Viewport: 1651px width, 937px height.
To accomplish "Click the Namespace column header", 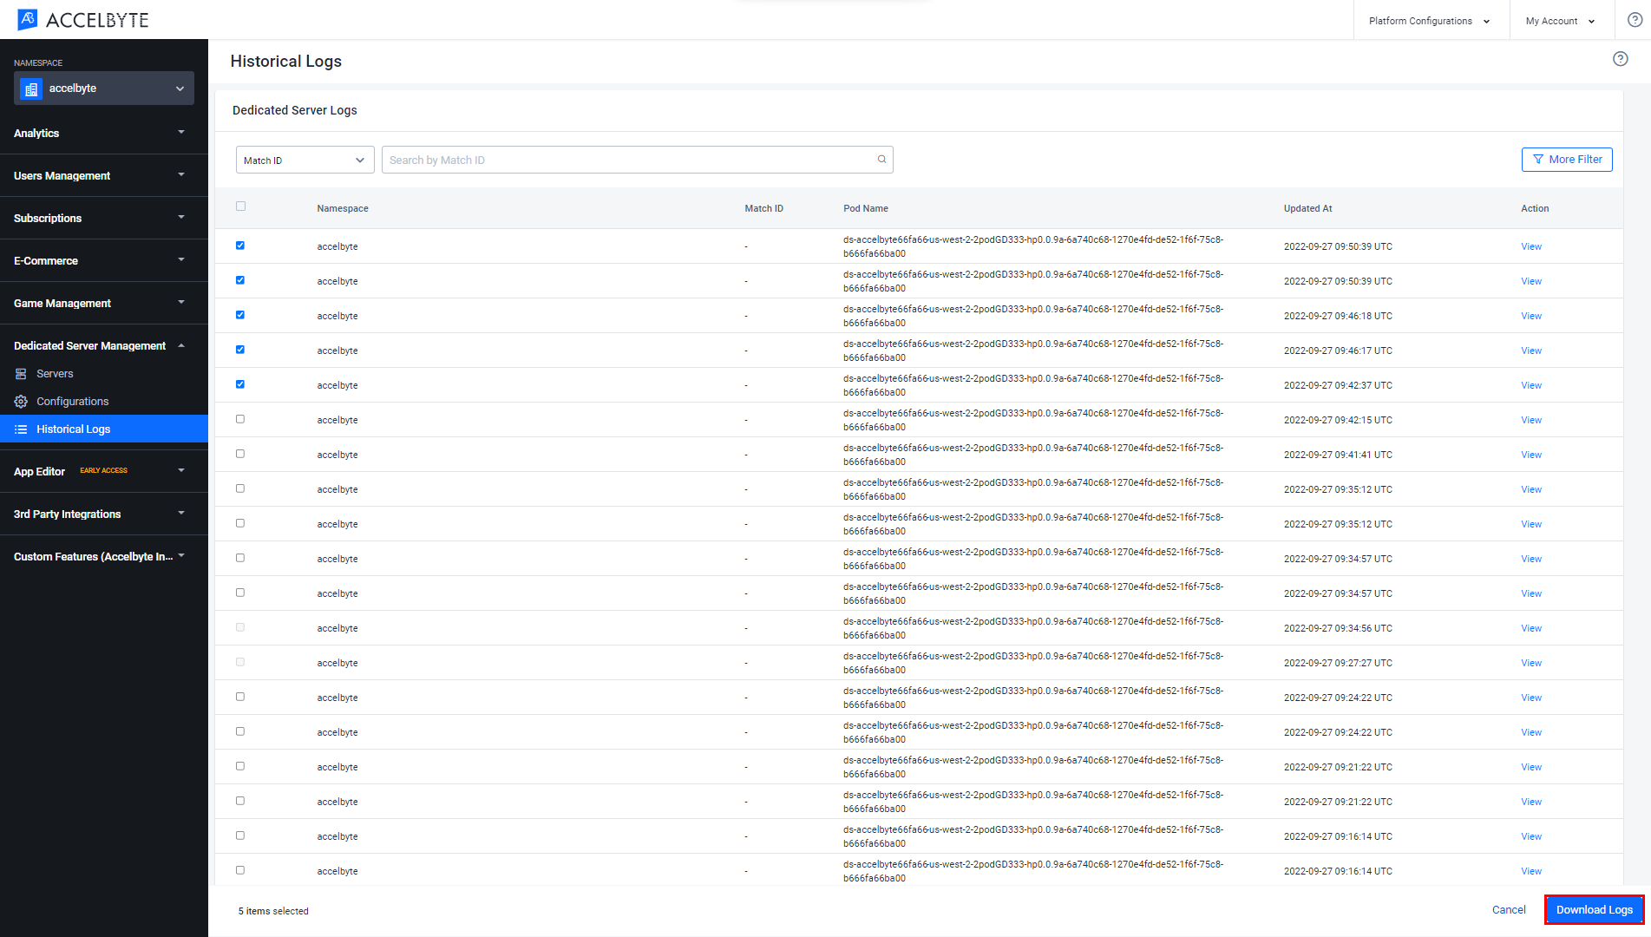I will pos(343,208).
